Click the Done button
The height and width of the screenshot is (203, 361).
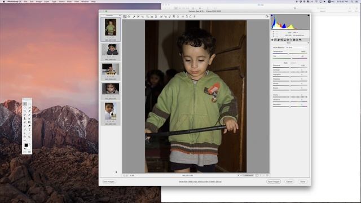point(302,182)
